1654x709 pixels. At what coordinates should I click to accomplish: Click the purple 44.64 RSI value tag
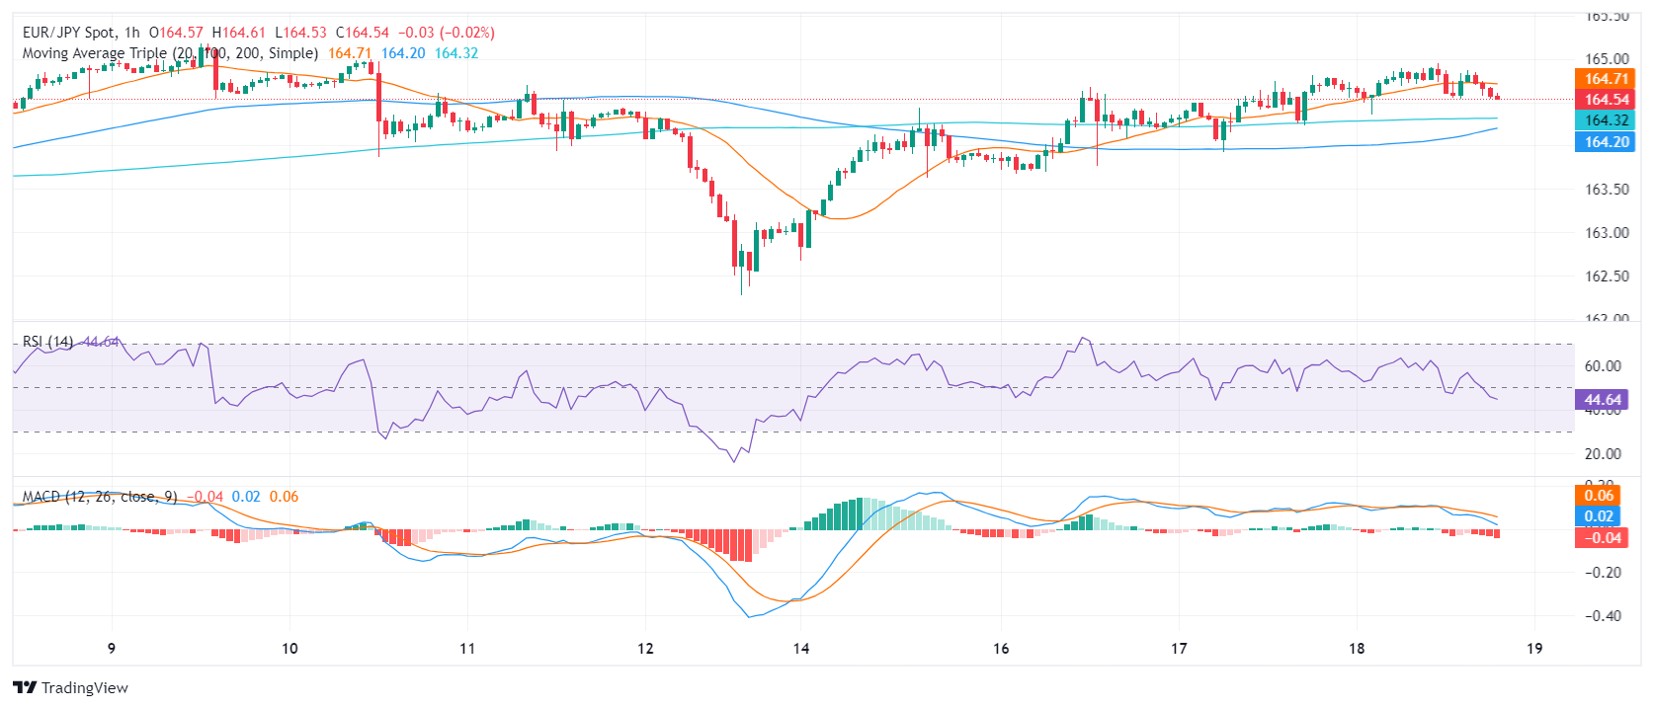click(1602, 400)
